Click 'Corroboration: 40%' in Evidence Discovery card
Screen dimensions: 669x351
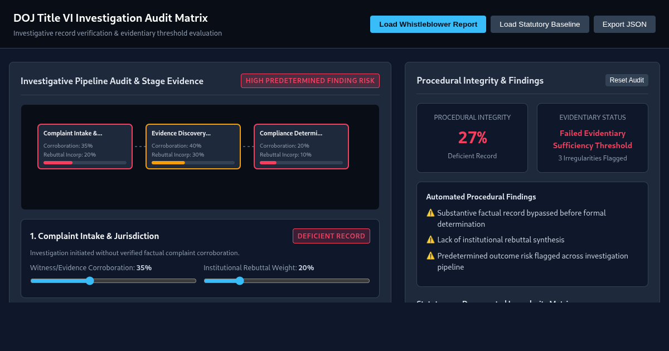177,146
